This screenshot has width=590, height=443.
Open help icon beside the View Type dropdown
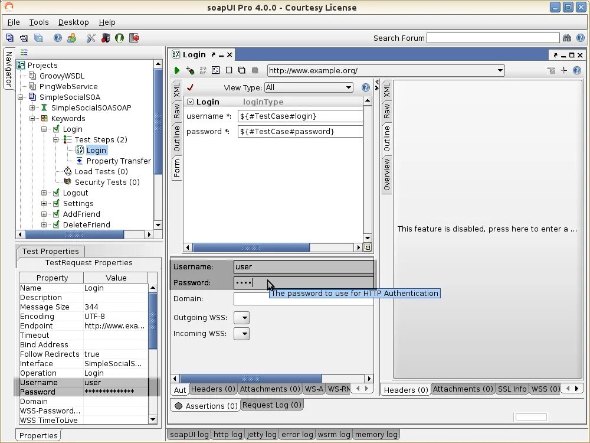click(365, 87)
